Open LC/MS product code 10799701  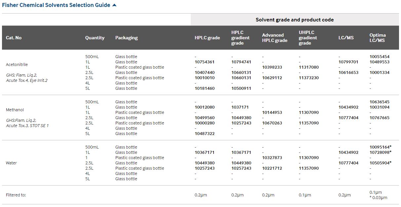click(348, 62)
